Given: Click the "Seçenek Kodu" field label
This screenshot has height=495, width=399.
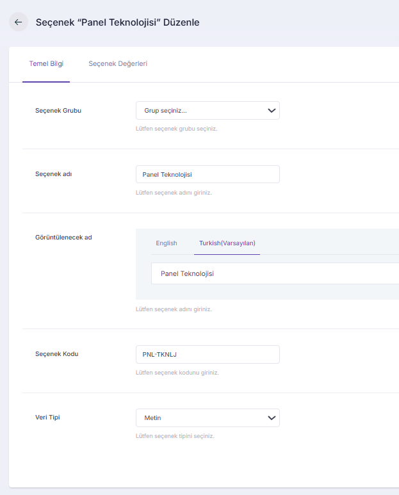Looking at the screenshot, I should [x=56, y=353].
